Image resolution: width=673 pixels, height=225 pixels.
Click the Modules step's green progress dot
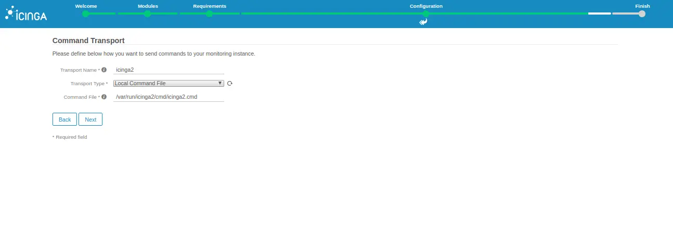click(x=147, y=14)
